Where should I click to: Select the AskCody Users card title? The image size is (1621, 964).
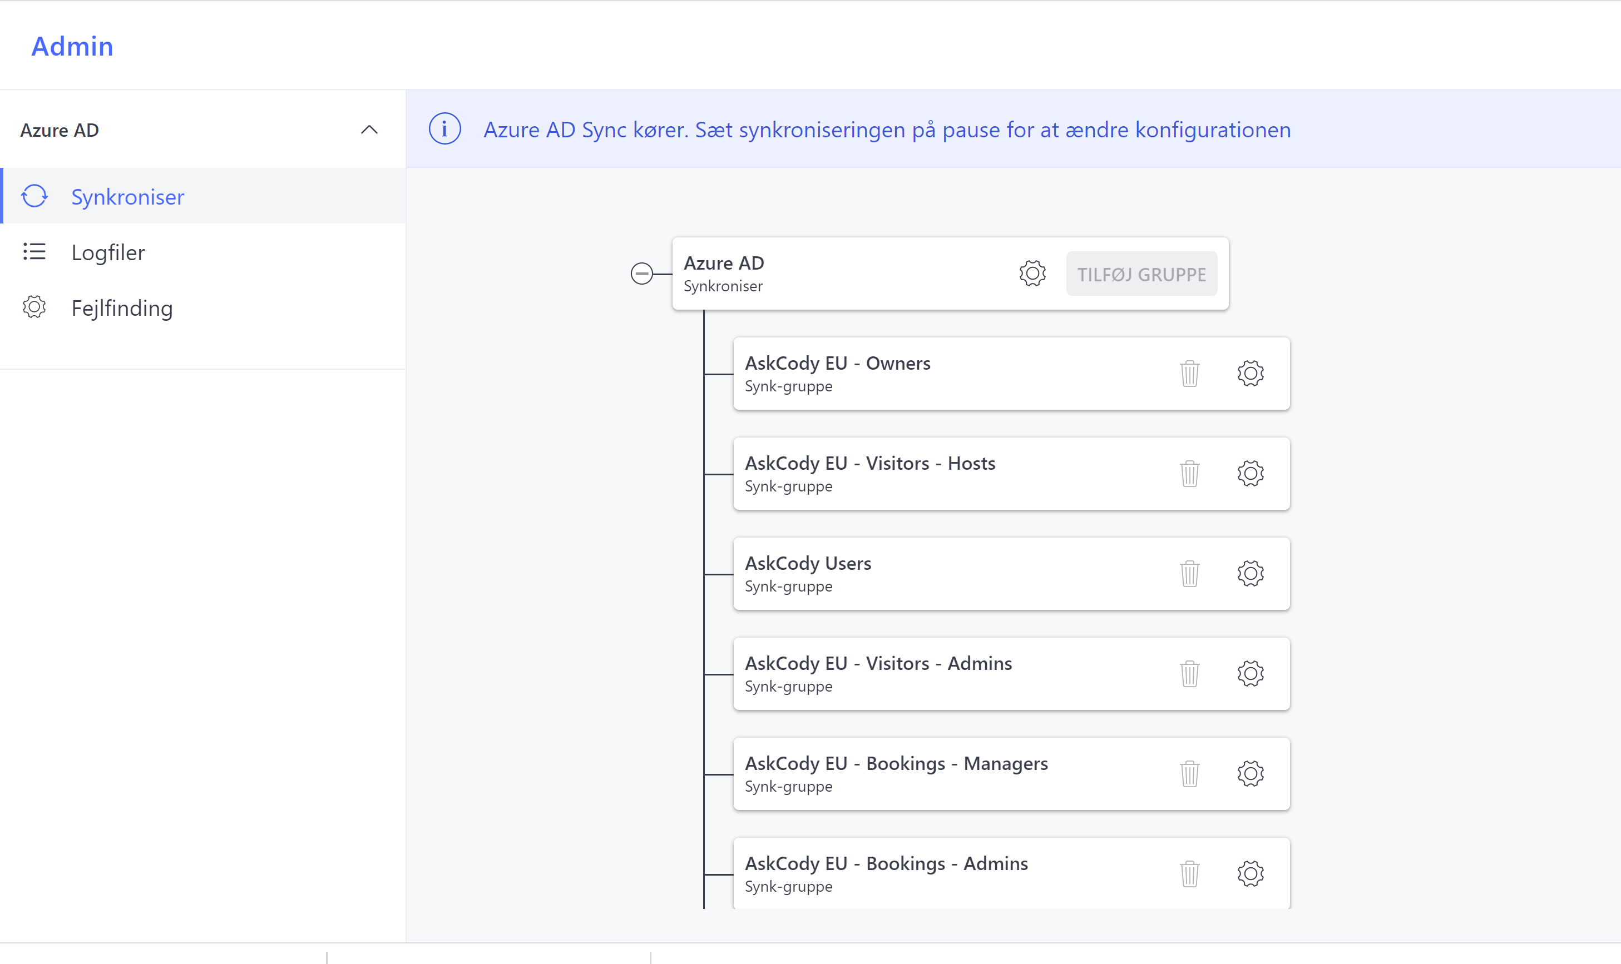(x=808, y=563)
